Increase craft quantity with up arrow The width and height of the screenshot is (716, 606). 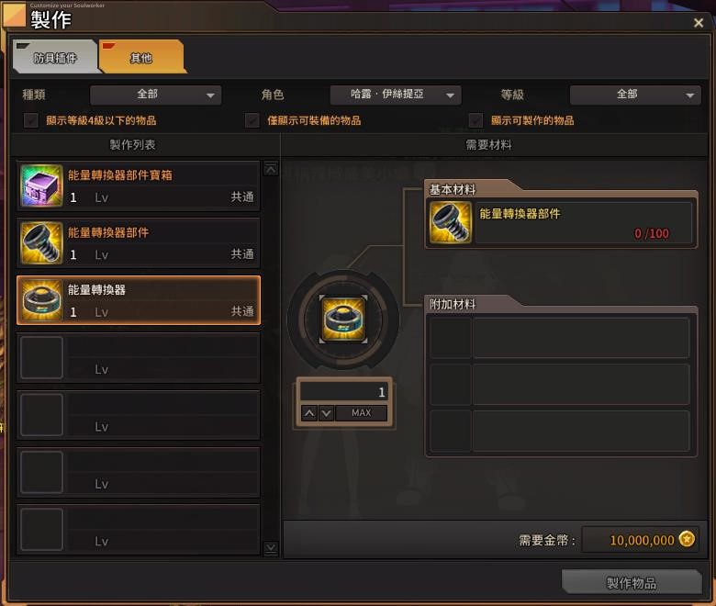point(309,413)
